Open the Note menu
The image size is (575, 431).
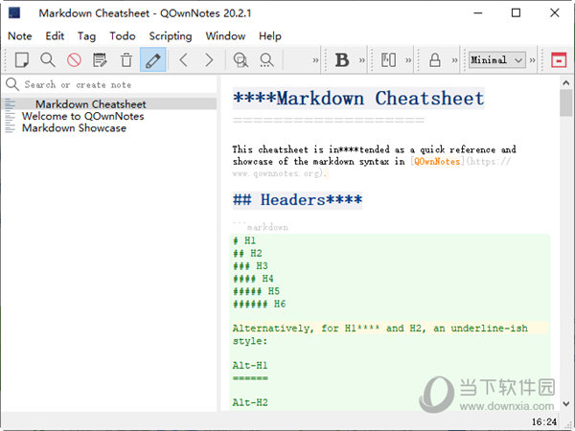click(20, 36)
